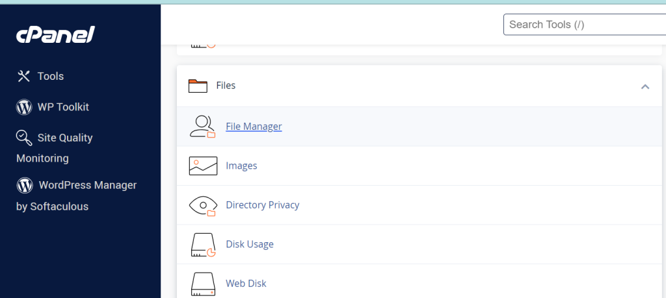Image resolution: width=666 pixels, height=298 pixels.
Task: Open WordPress Manager by Softaculous
Action: (77, 196)
